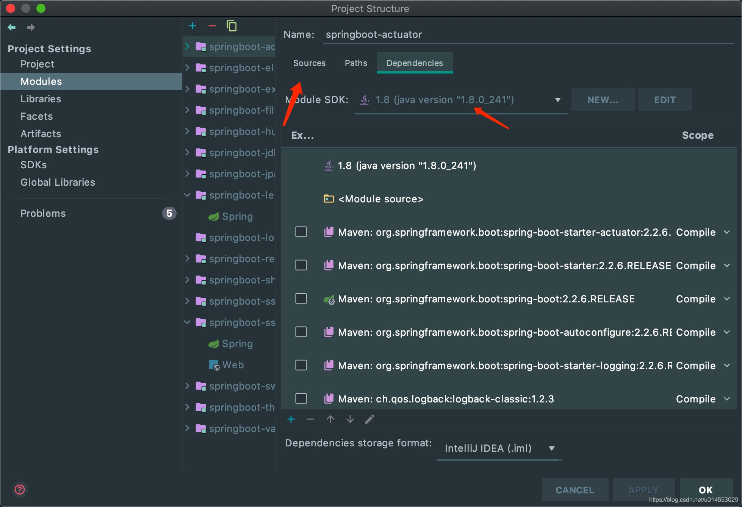Open help via the question mark icon
The height and width of the screenshot is (507, 742).
pyautogui.click(x=20, y=490)
